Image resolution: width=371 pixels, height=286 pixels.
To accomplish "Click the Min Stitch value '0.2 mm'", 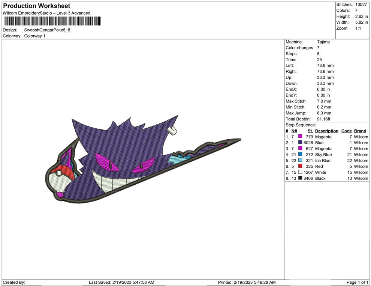I will (x=324, y=107).
